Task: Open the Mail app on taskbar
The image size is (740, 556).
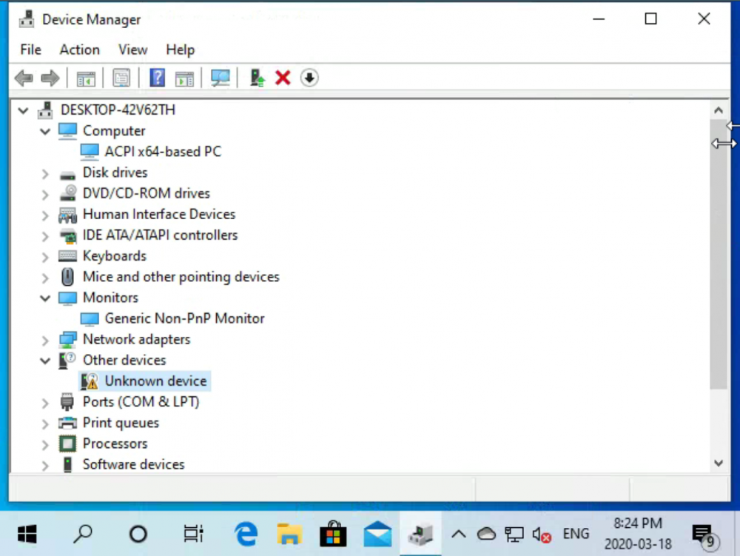Action: (x=377, y=535)
